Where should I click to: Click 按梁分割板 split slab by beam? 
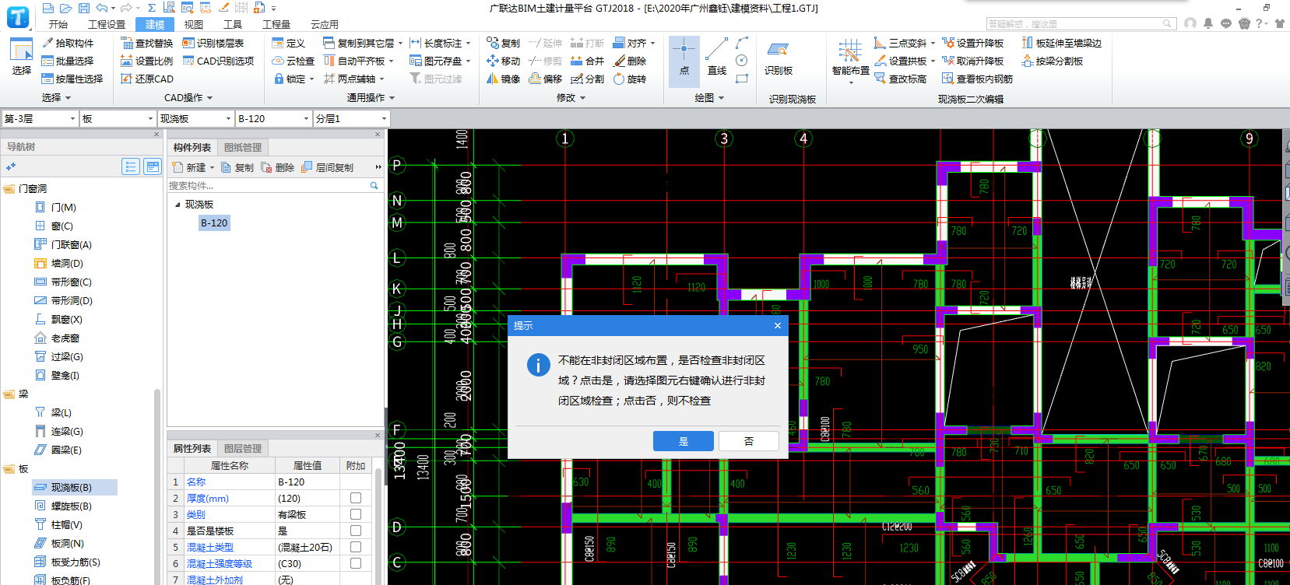(1053, 61)
